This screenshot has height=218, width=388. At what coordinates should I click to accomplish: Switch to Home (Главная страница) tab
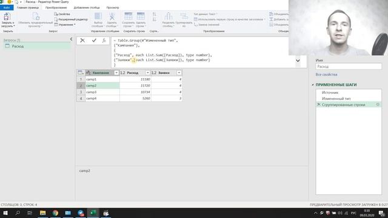28,8
